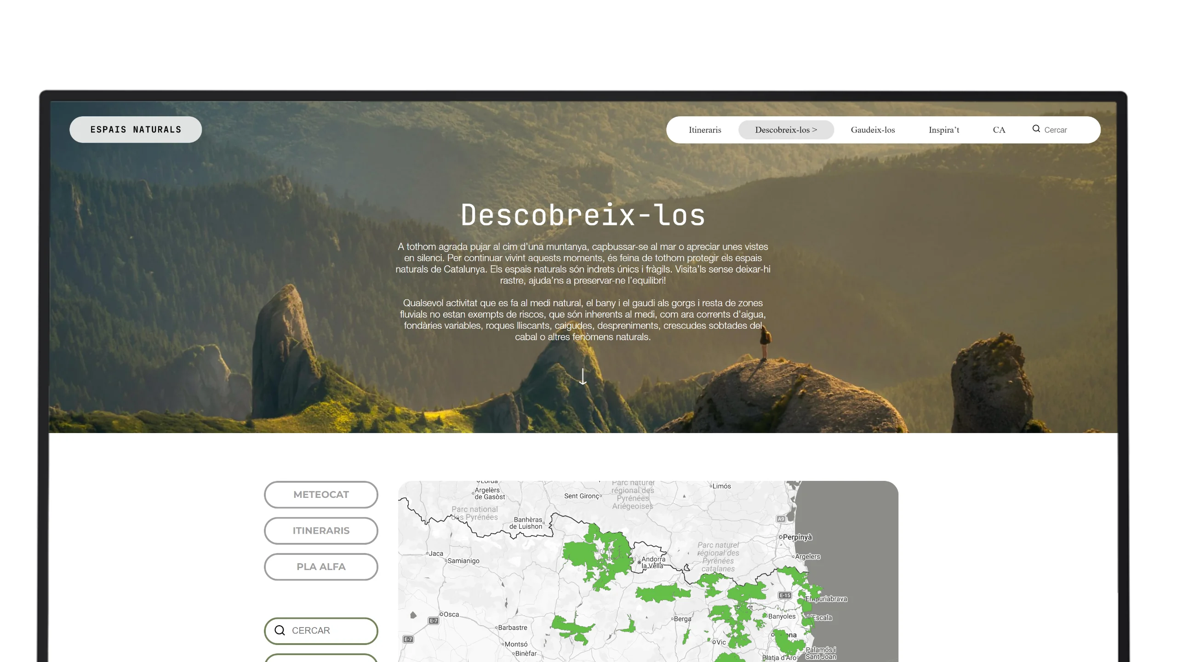Click the A9 road marker near Perpinyà
Screen dimensions: 1177x662
pos(781,519)
